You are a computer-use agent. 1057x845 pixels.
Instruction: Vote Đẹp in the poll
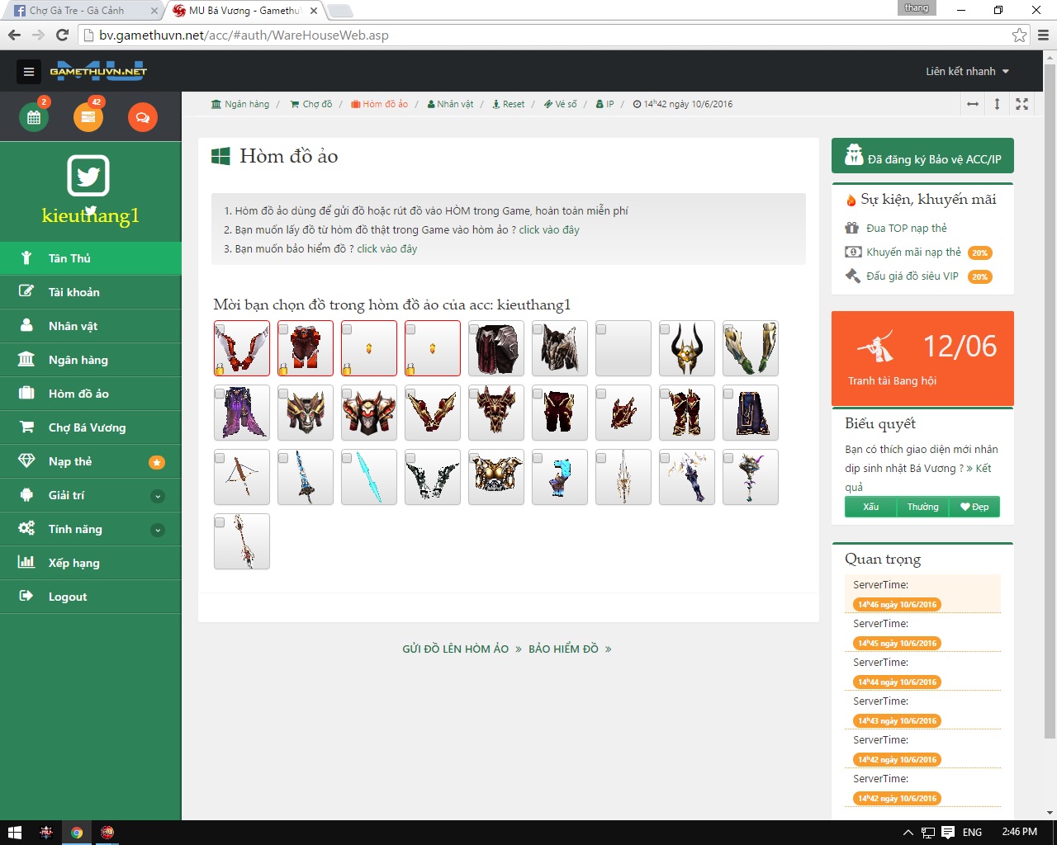coord(974,507)
